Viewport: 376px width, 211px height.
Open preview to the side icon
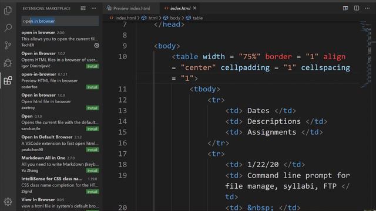345,8
